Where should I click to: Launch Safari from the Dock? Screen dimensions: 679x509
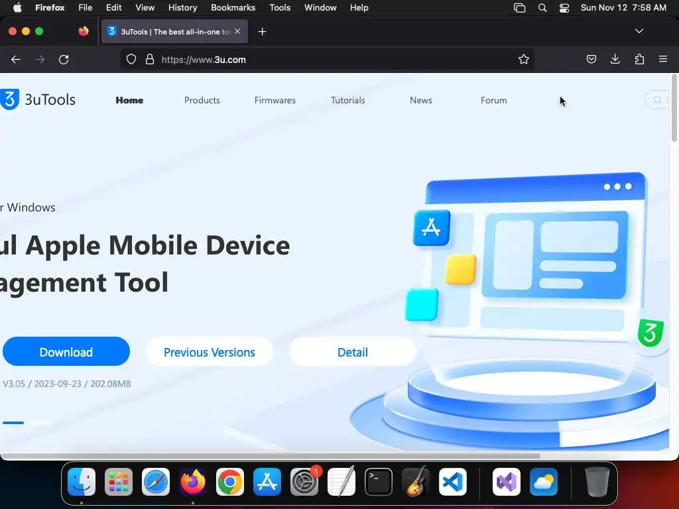[155, 481]
